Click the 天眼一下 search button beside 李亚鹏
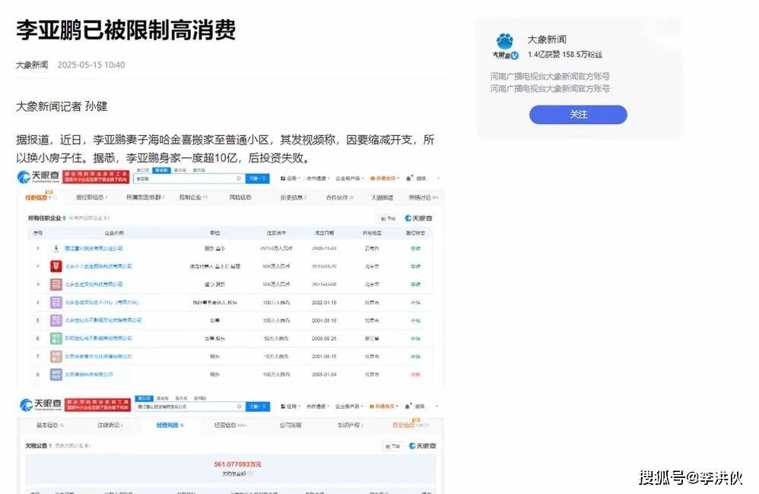This screenshot has height=494, width=759. pyautogui.click(x=257, y=179)
